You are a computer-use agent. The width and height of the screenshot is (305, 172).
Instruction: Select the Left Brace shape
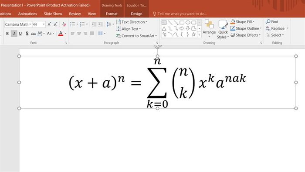182,34
